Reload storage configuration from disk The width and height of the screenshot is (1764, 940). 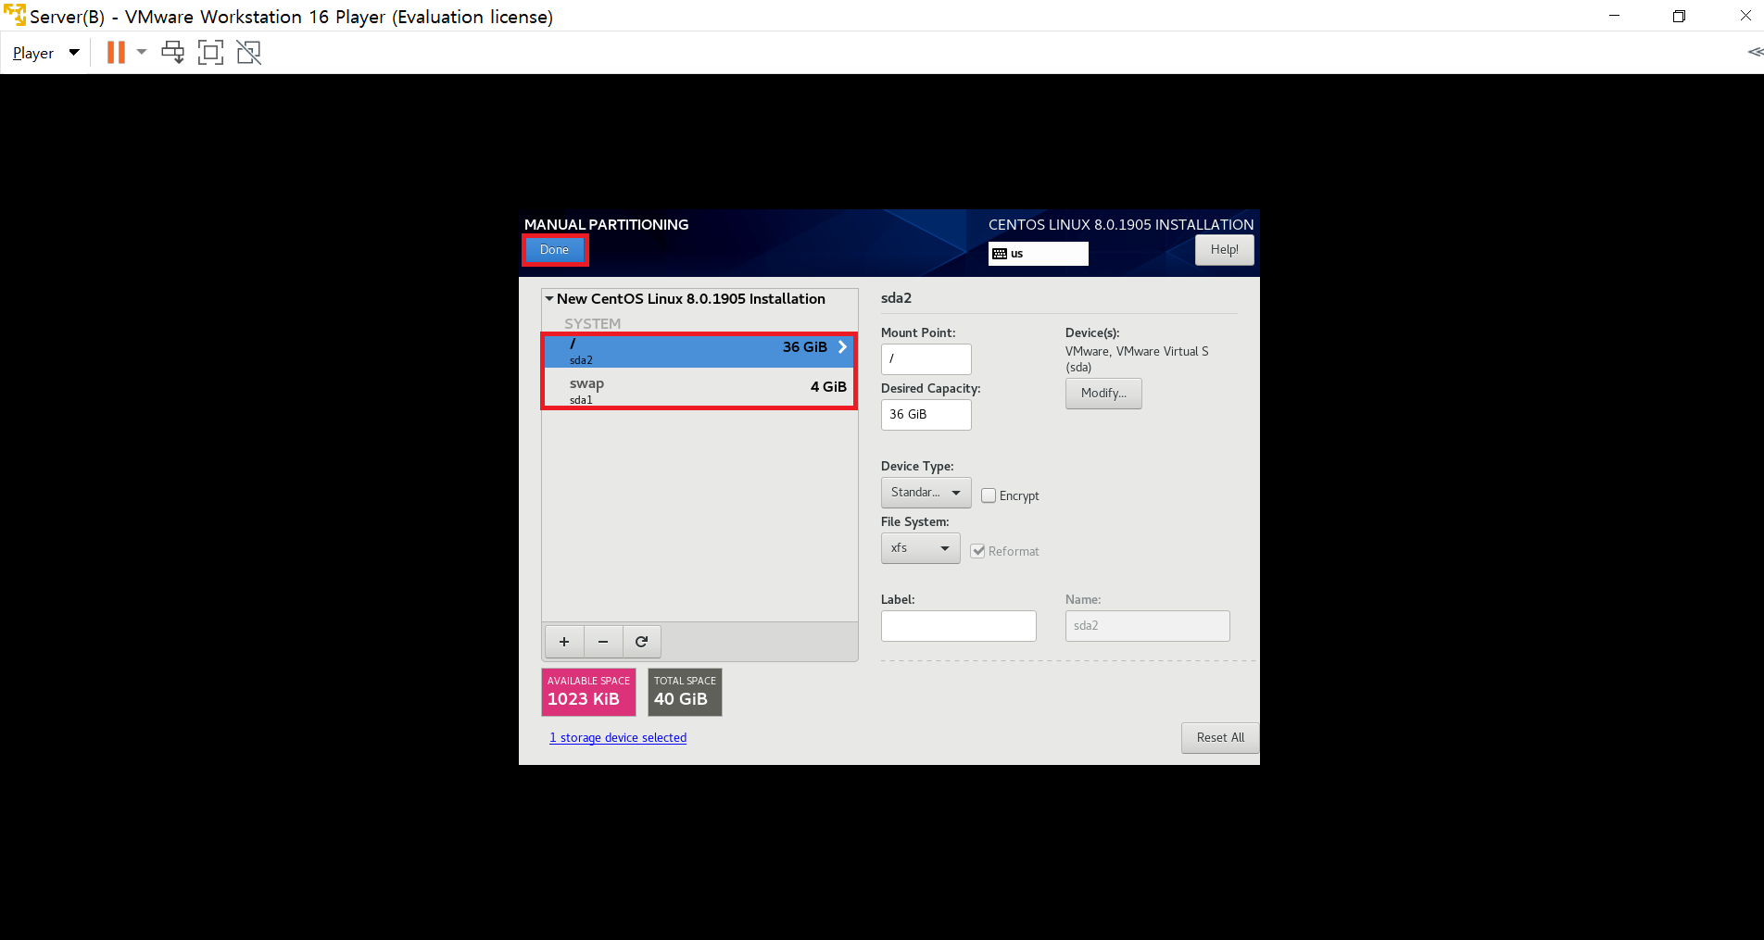point(641,642)
